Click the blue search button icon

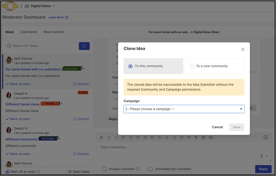(84, 46)
